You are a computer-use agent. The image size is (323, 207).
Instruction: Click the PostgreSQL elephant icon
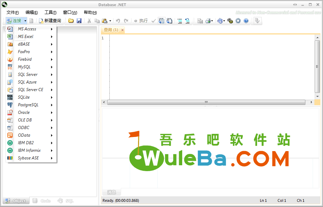coord(10,105)
